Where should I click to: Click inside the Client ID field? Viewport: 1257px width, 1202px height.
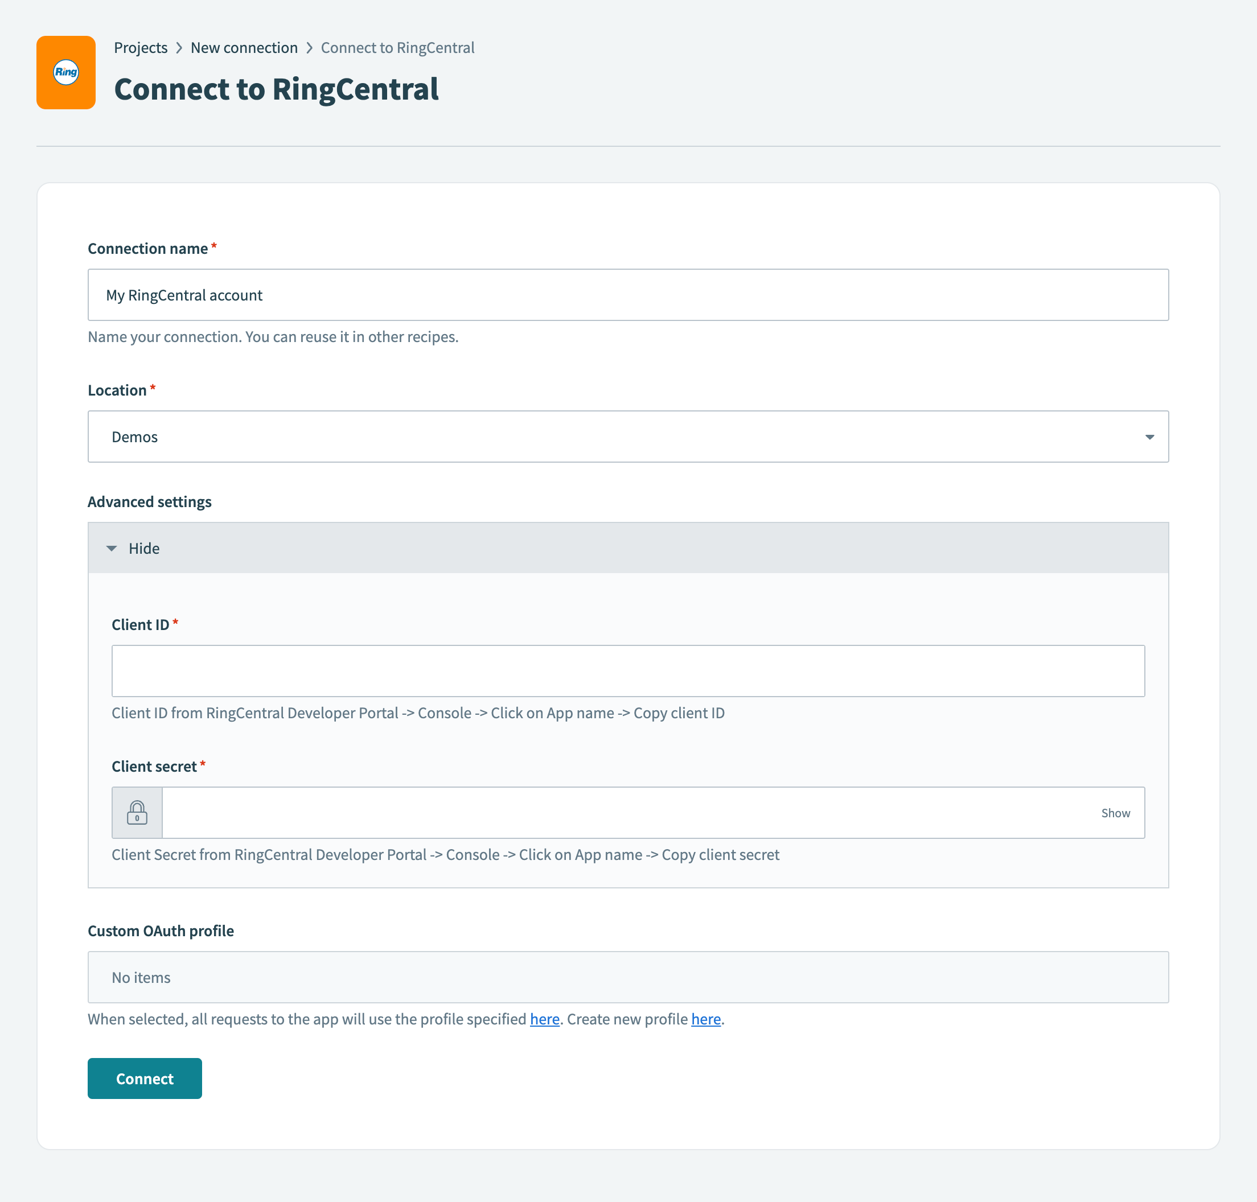click(628, 670)
